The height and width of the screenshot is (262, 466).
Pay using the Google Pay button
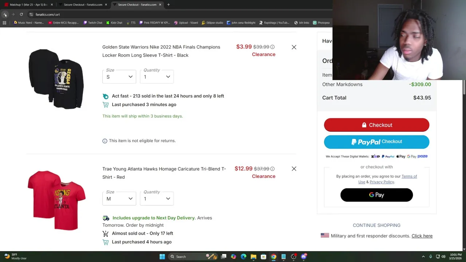pos(376,195)
